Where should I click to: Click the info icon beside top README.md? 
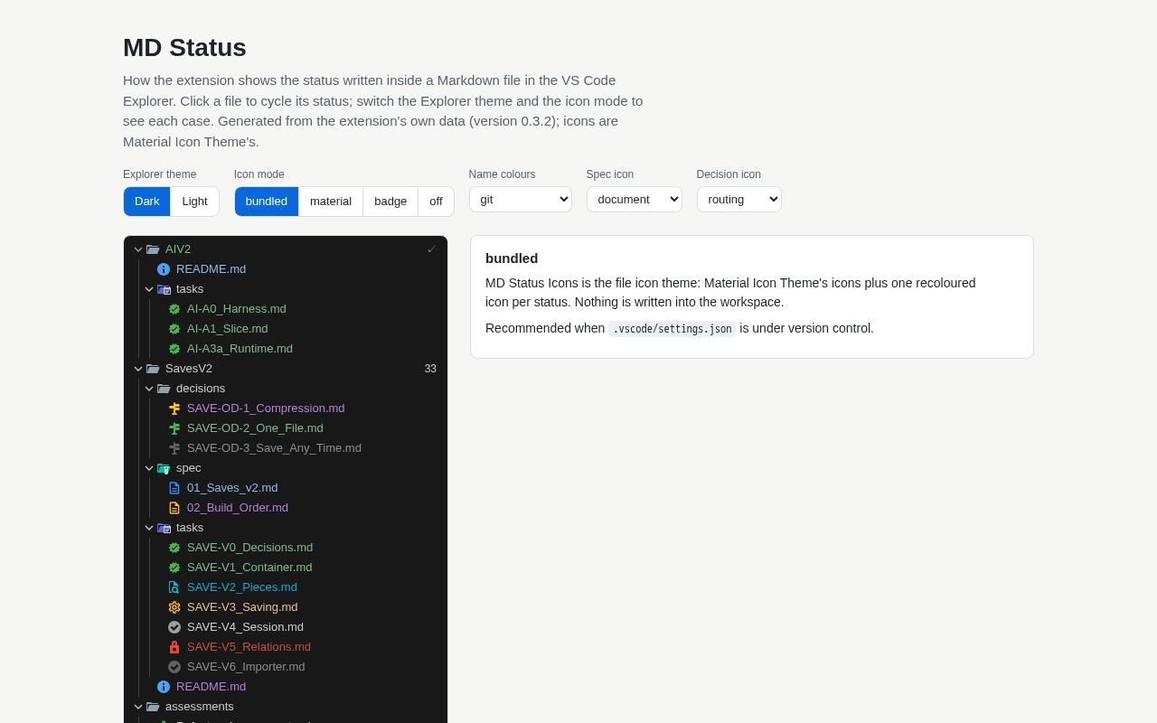pyautogui.click(x=164, y=269)
